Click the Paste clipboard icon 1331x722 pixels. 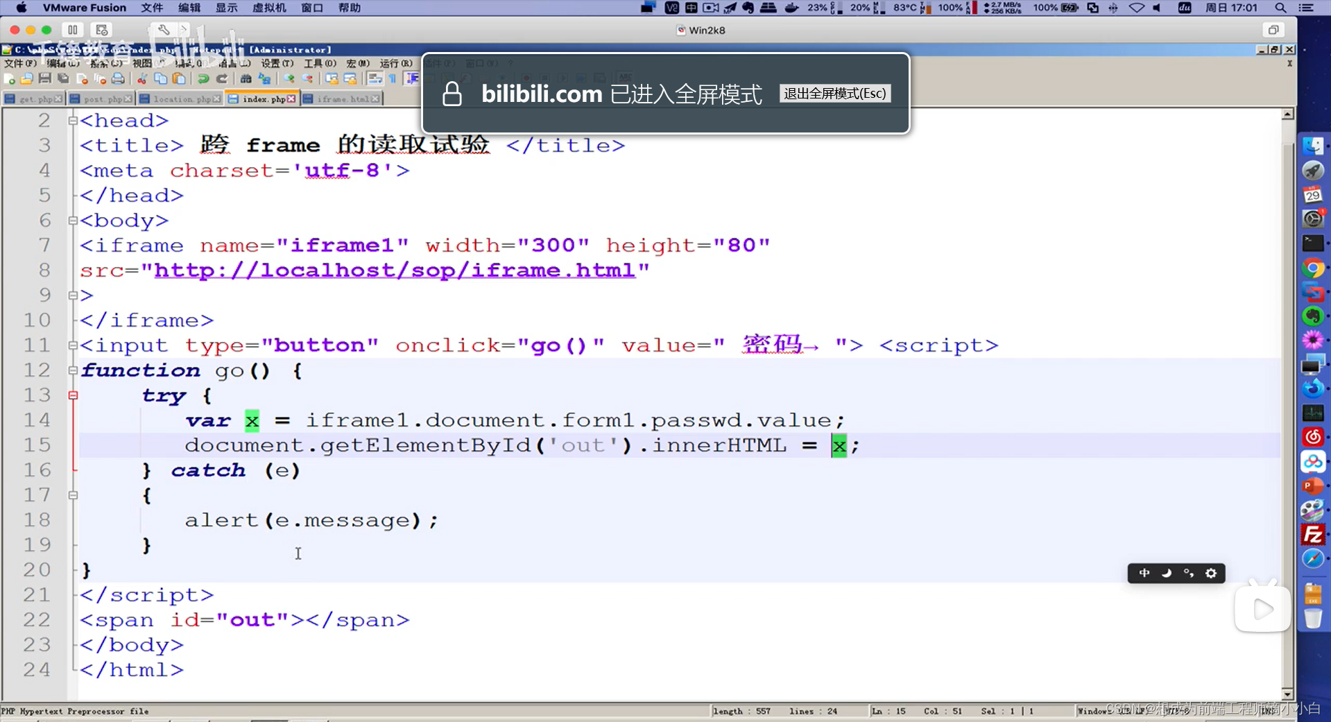[179, 79]
